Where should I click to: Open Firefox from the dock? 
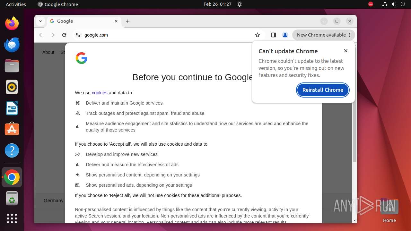point(12,23)
